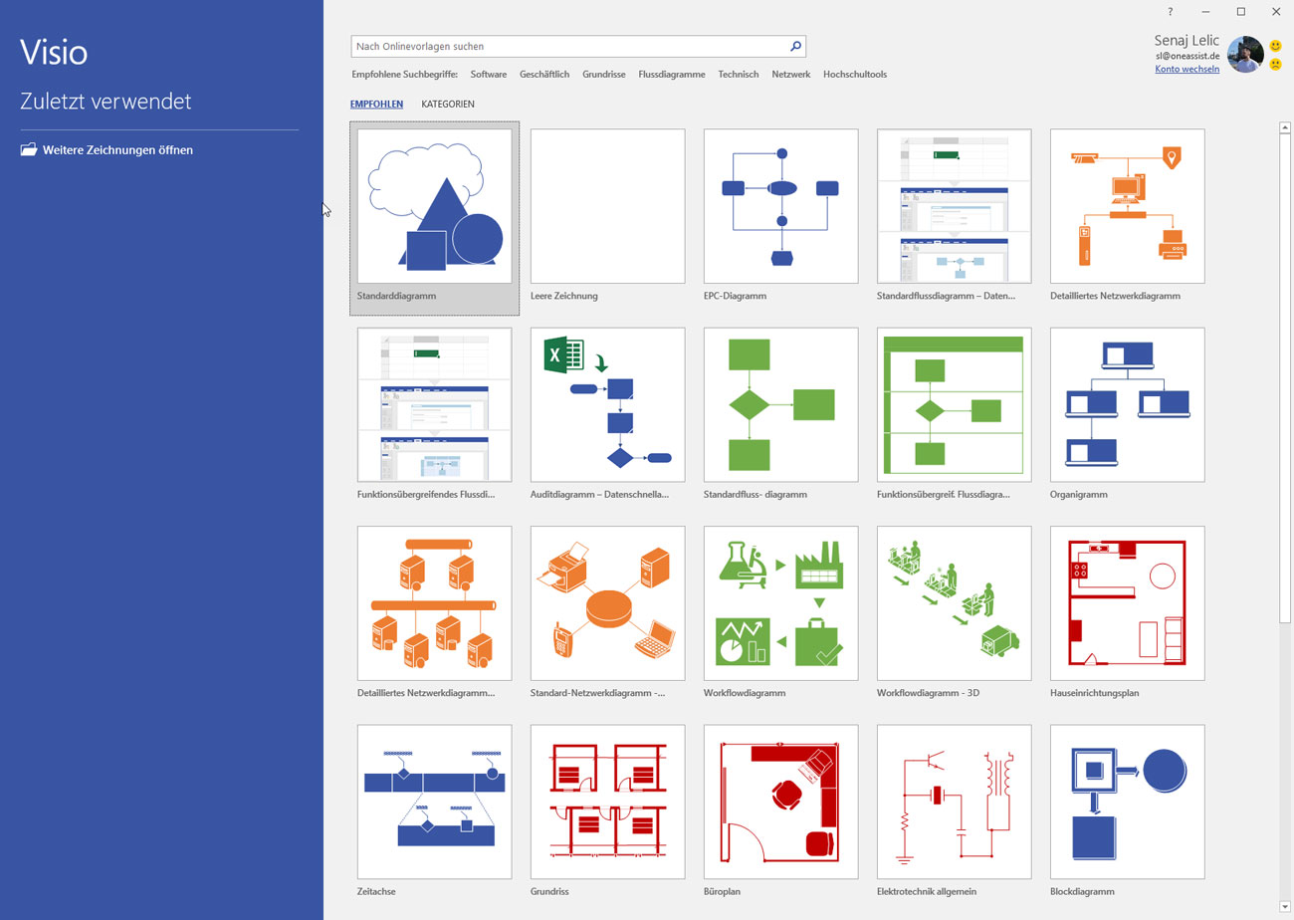Switch to the KATEGORIEN tab
The height and width of the screenshot is (920, 1294).
point(448,104)
